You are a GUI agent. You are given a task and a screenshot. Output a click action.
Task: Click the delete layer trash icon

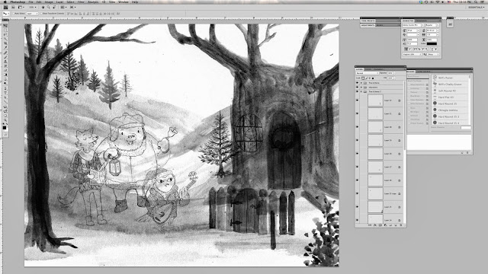[401, 225]
